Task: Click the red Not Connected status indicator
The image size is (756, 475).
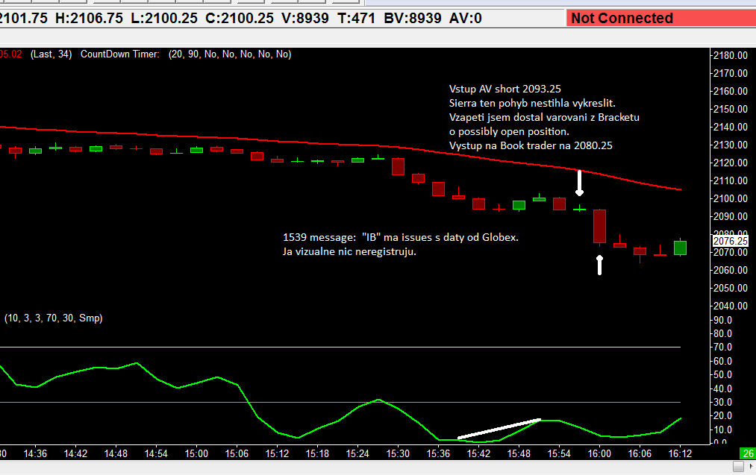Action: point(661,19)
